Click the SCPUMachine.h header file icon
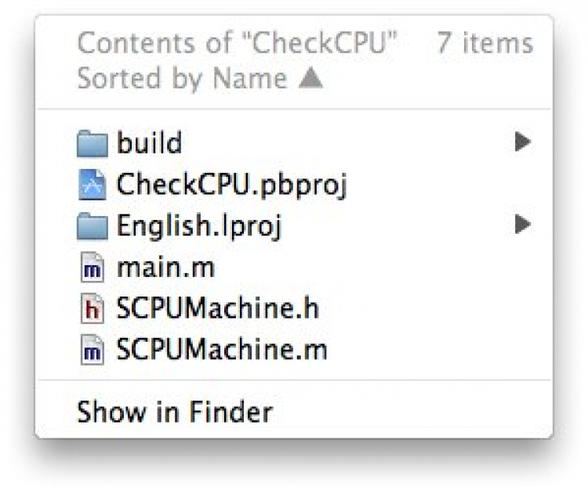This screenshot has width=588, height=493. coord(93,310)
